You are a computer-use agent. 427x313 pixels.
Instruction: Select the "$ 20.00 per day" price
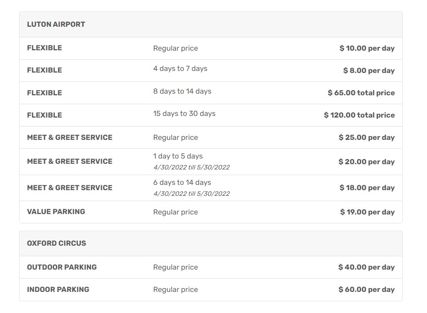(x=367, y=162)
